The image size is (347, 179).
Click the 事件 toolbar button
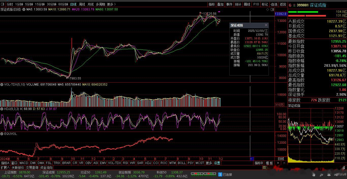tap(229, 4)
